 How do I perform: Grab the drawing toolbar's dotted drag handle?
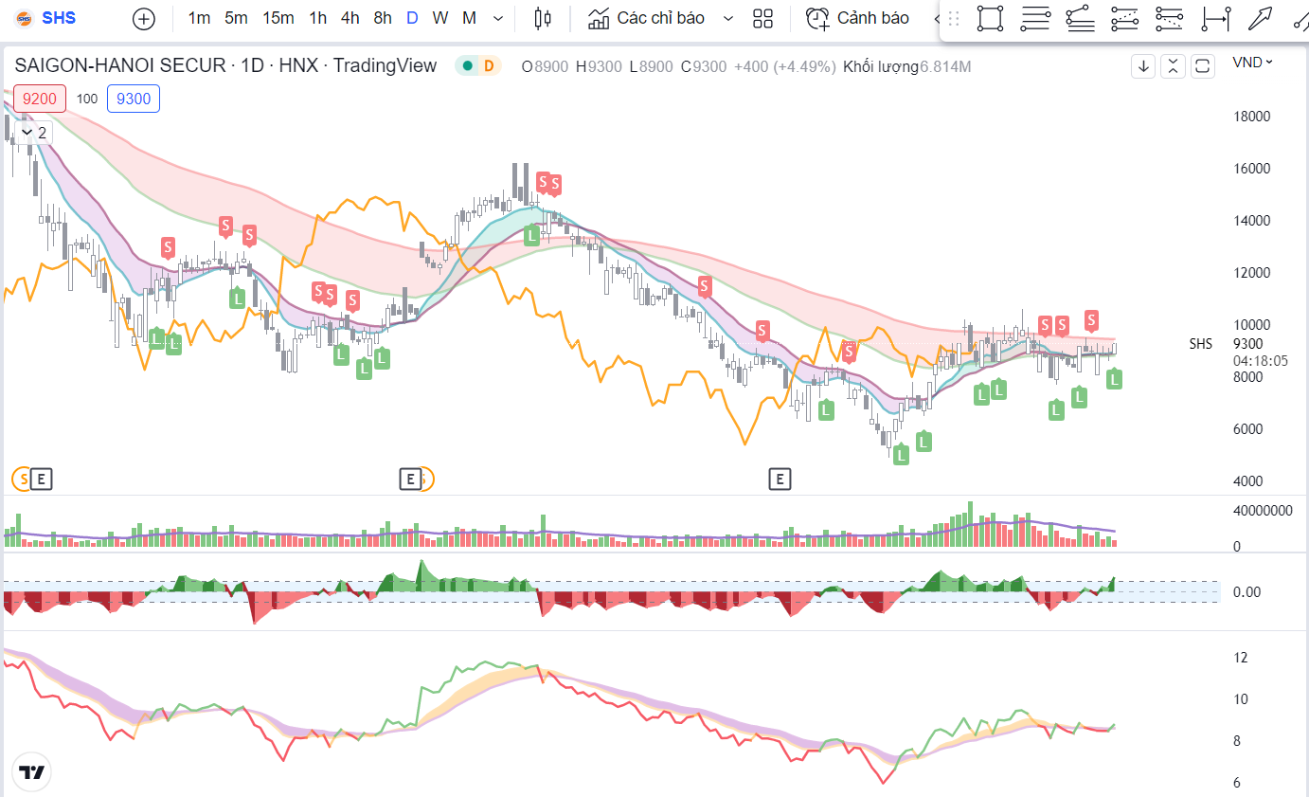(x=954, y=19)
